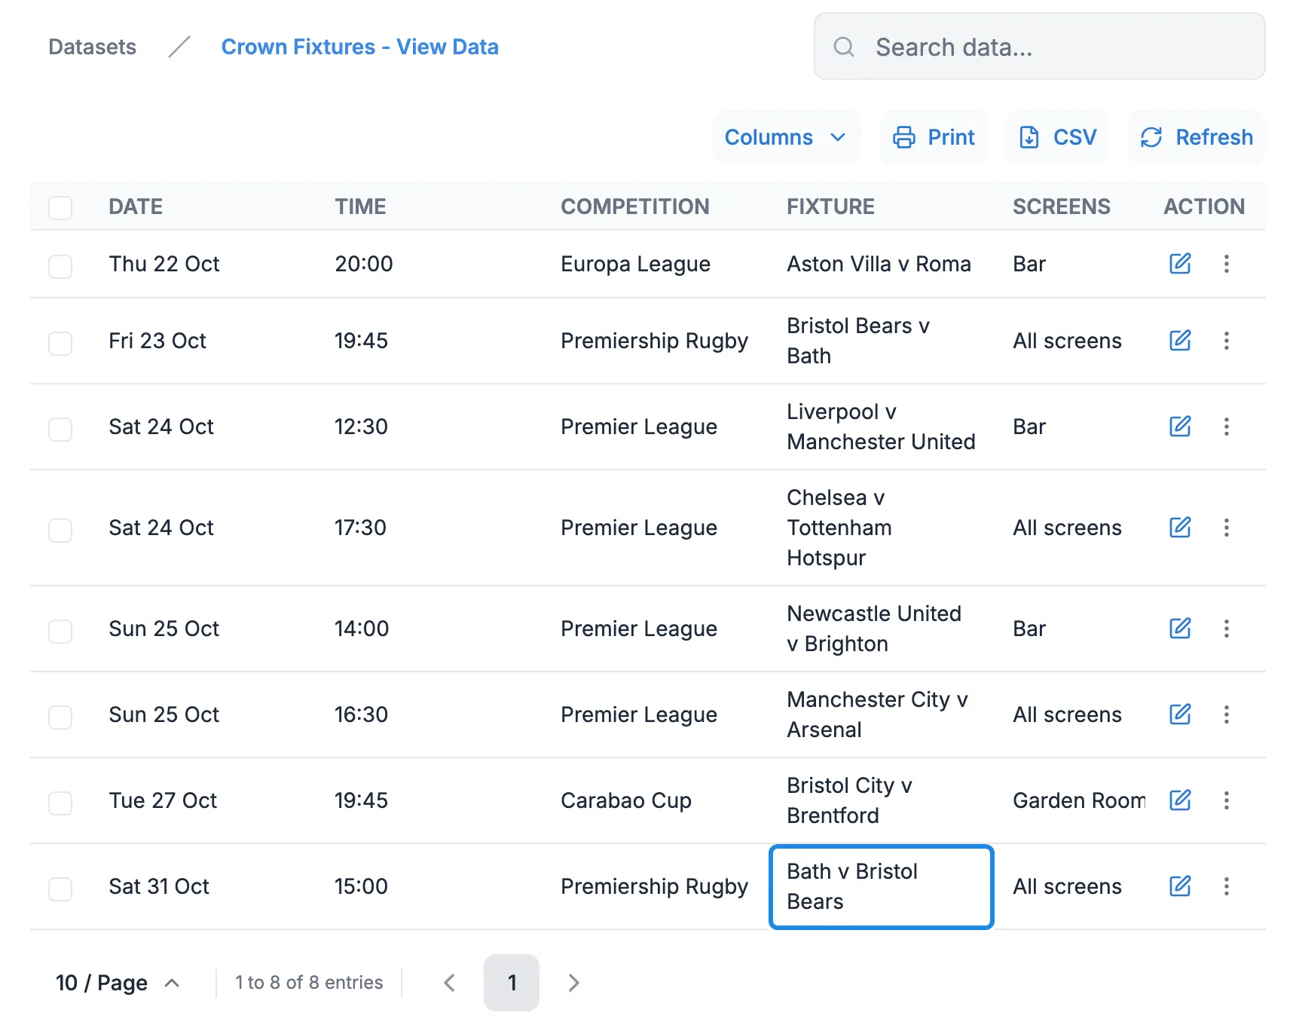The width and height of the screenshot is (1296, 1025).
Task: Tick the Tue 27 Oct row checkbox
Action: tap(60, 803)
